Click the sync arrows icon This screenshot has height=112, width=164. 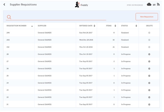(x=154, y=5)
